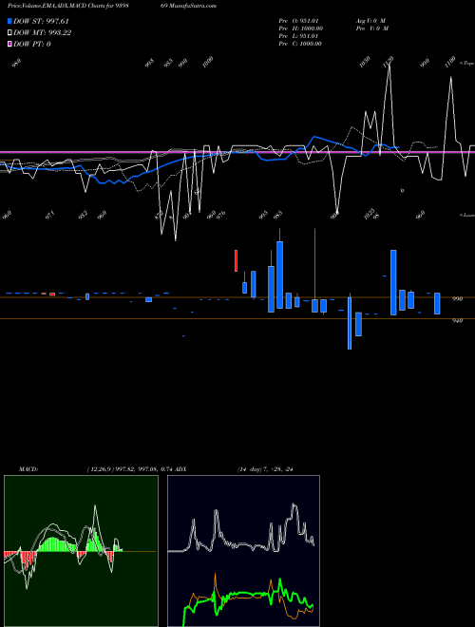
Task: Click the blue DOW ST legend swatch
Action: [9, 21]
